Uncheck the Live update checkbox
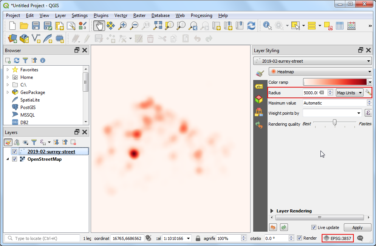376x246 pixels. click(x=314, y=228)
